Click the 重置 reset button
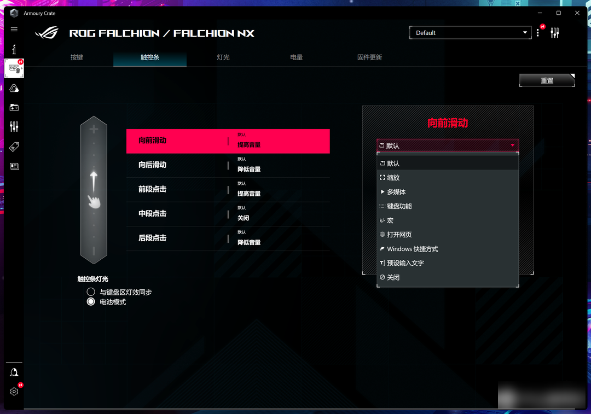591x414 pixels. point(547,80)
